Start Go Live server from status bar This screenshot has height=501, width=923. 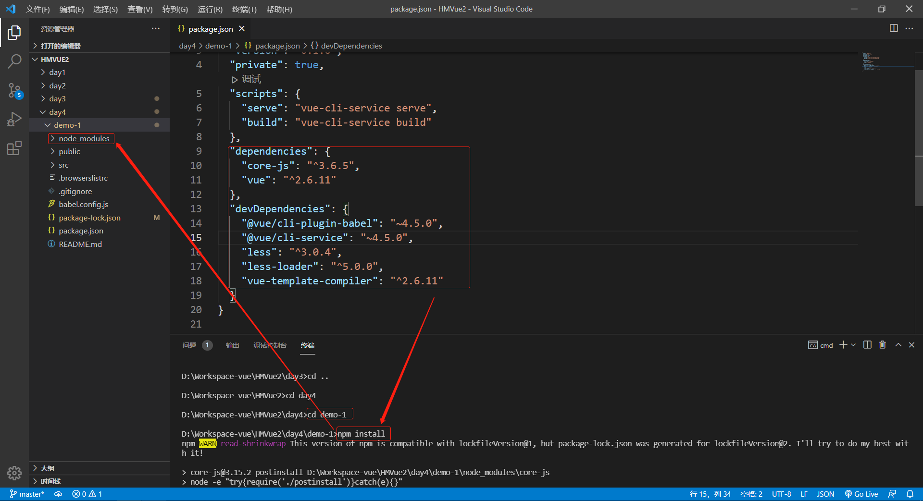click(861, 494)
